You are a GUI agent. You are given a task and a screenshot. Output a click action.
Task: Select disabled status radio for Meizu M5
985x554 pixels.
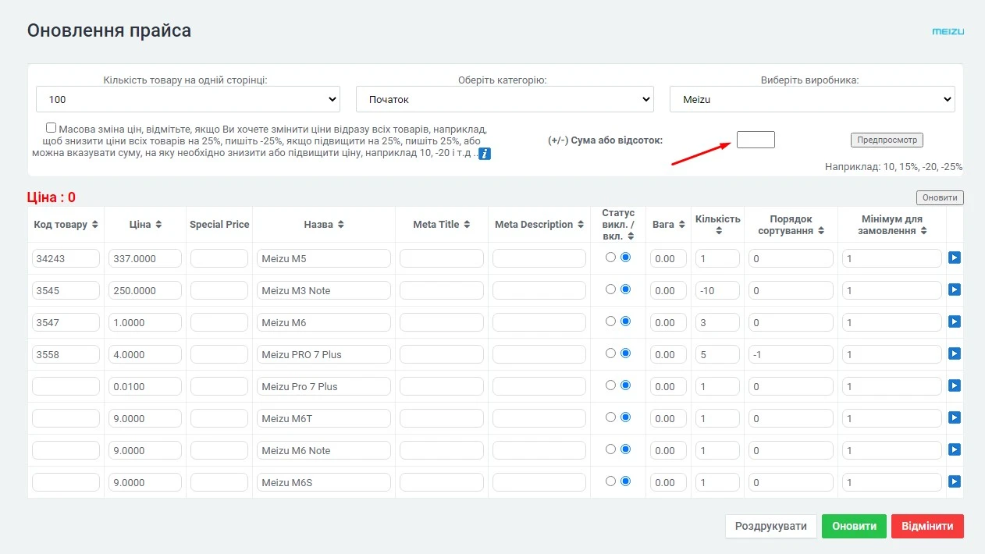coord(610,257)
